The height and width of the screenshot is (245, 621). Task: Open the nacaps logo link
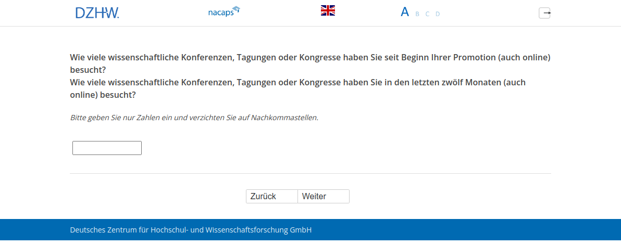220,12
